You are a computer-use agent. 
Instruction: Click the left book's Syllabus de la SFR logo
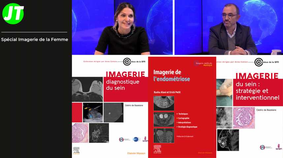[x=134, y=62]
